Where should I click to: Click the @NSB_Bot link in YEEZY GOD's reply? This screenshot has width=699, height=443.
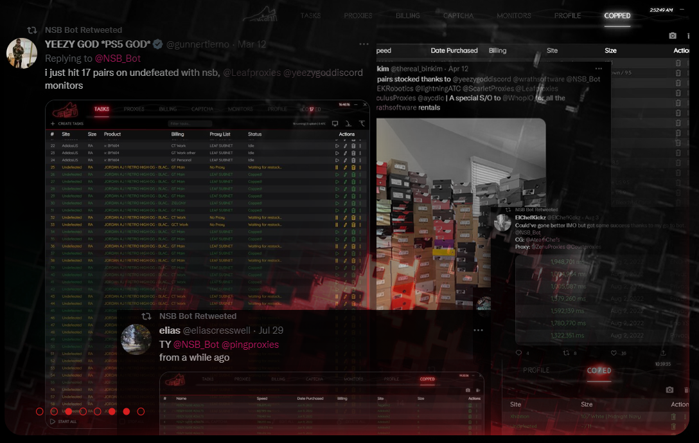coord(118,59)
